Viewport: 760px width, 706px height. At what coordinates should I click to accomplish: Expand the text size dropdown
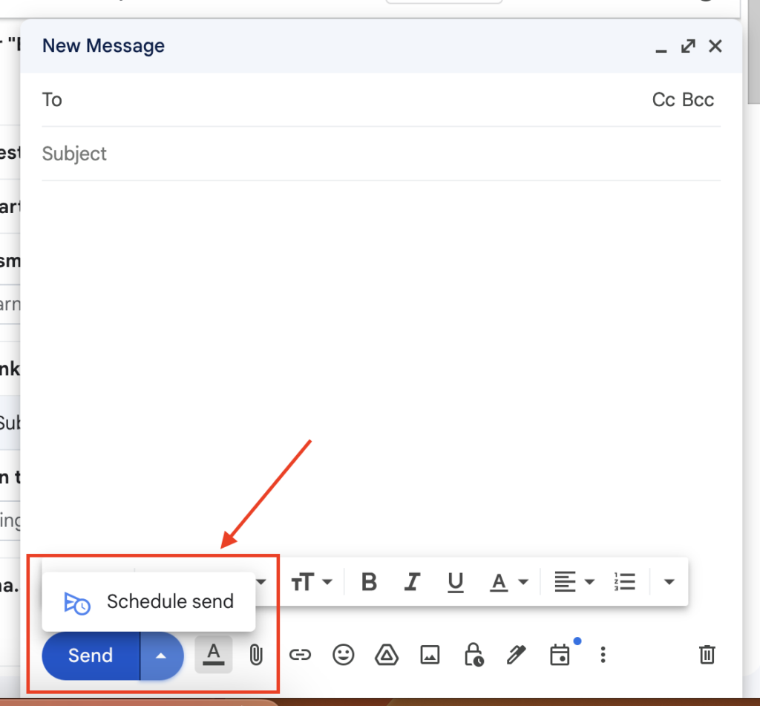point(311,583)
